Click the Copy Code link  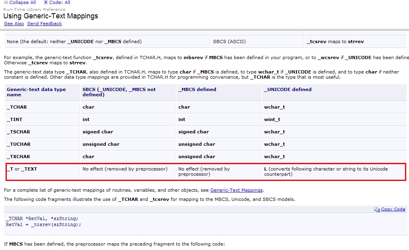(393, 209)
